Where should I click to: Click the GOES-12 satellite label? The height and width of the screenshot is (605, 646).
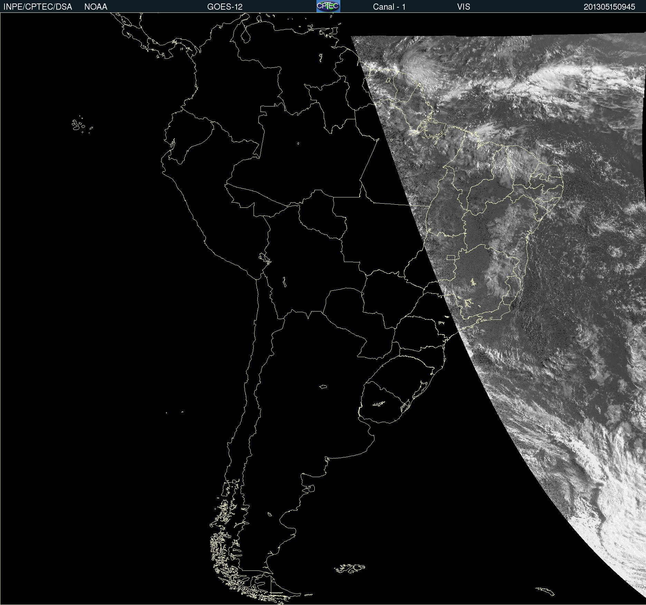click(225, 7)
